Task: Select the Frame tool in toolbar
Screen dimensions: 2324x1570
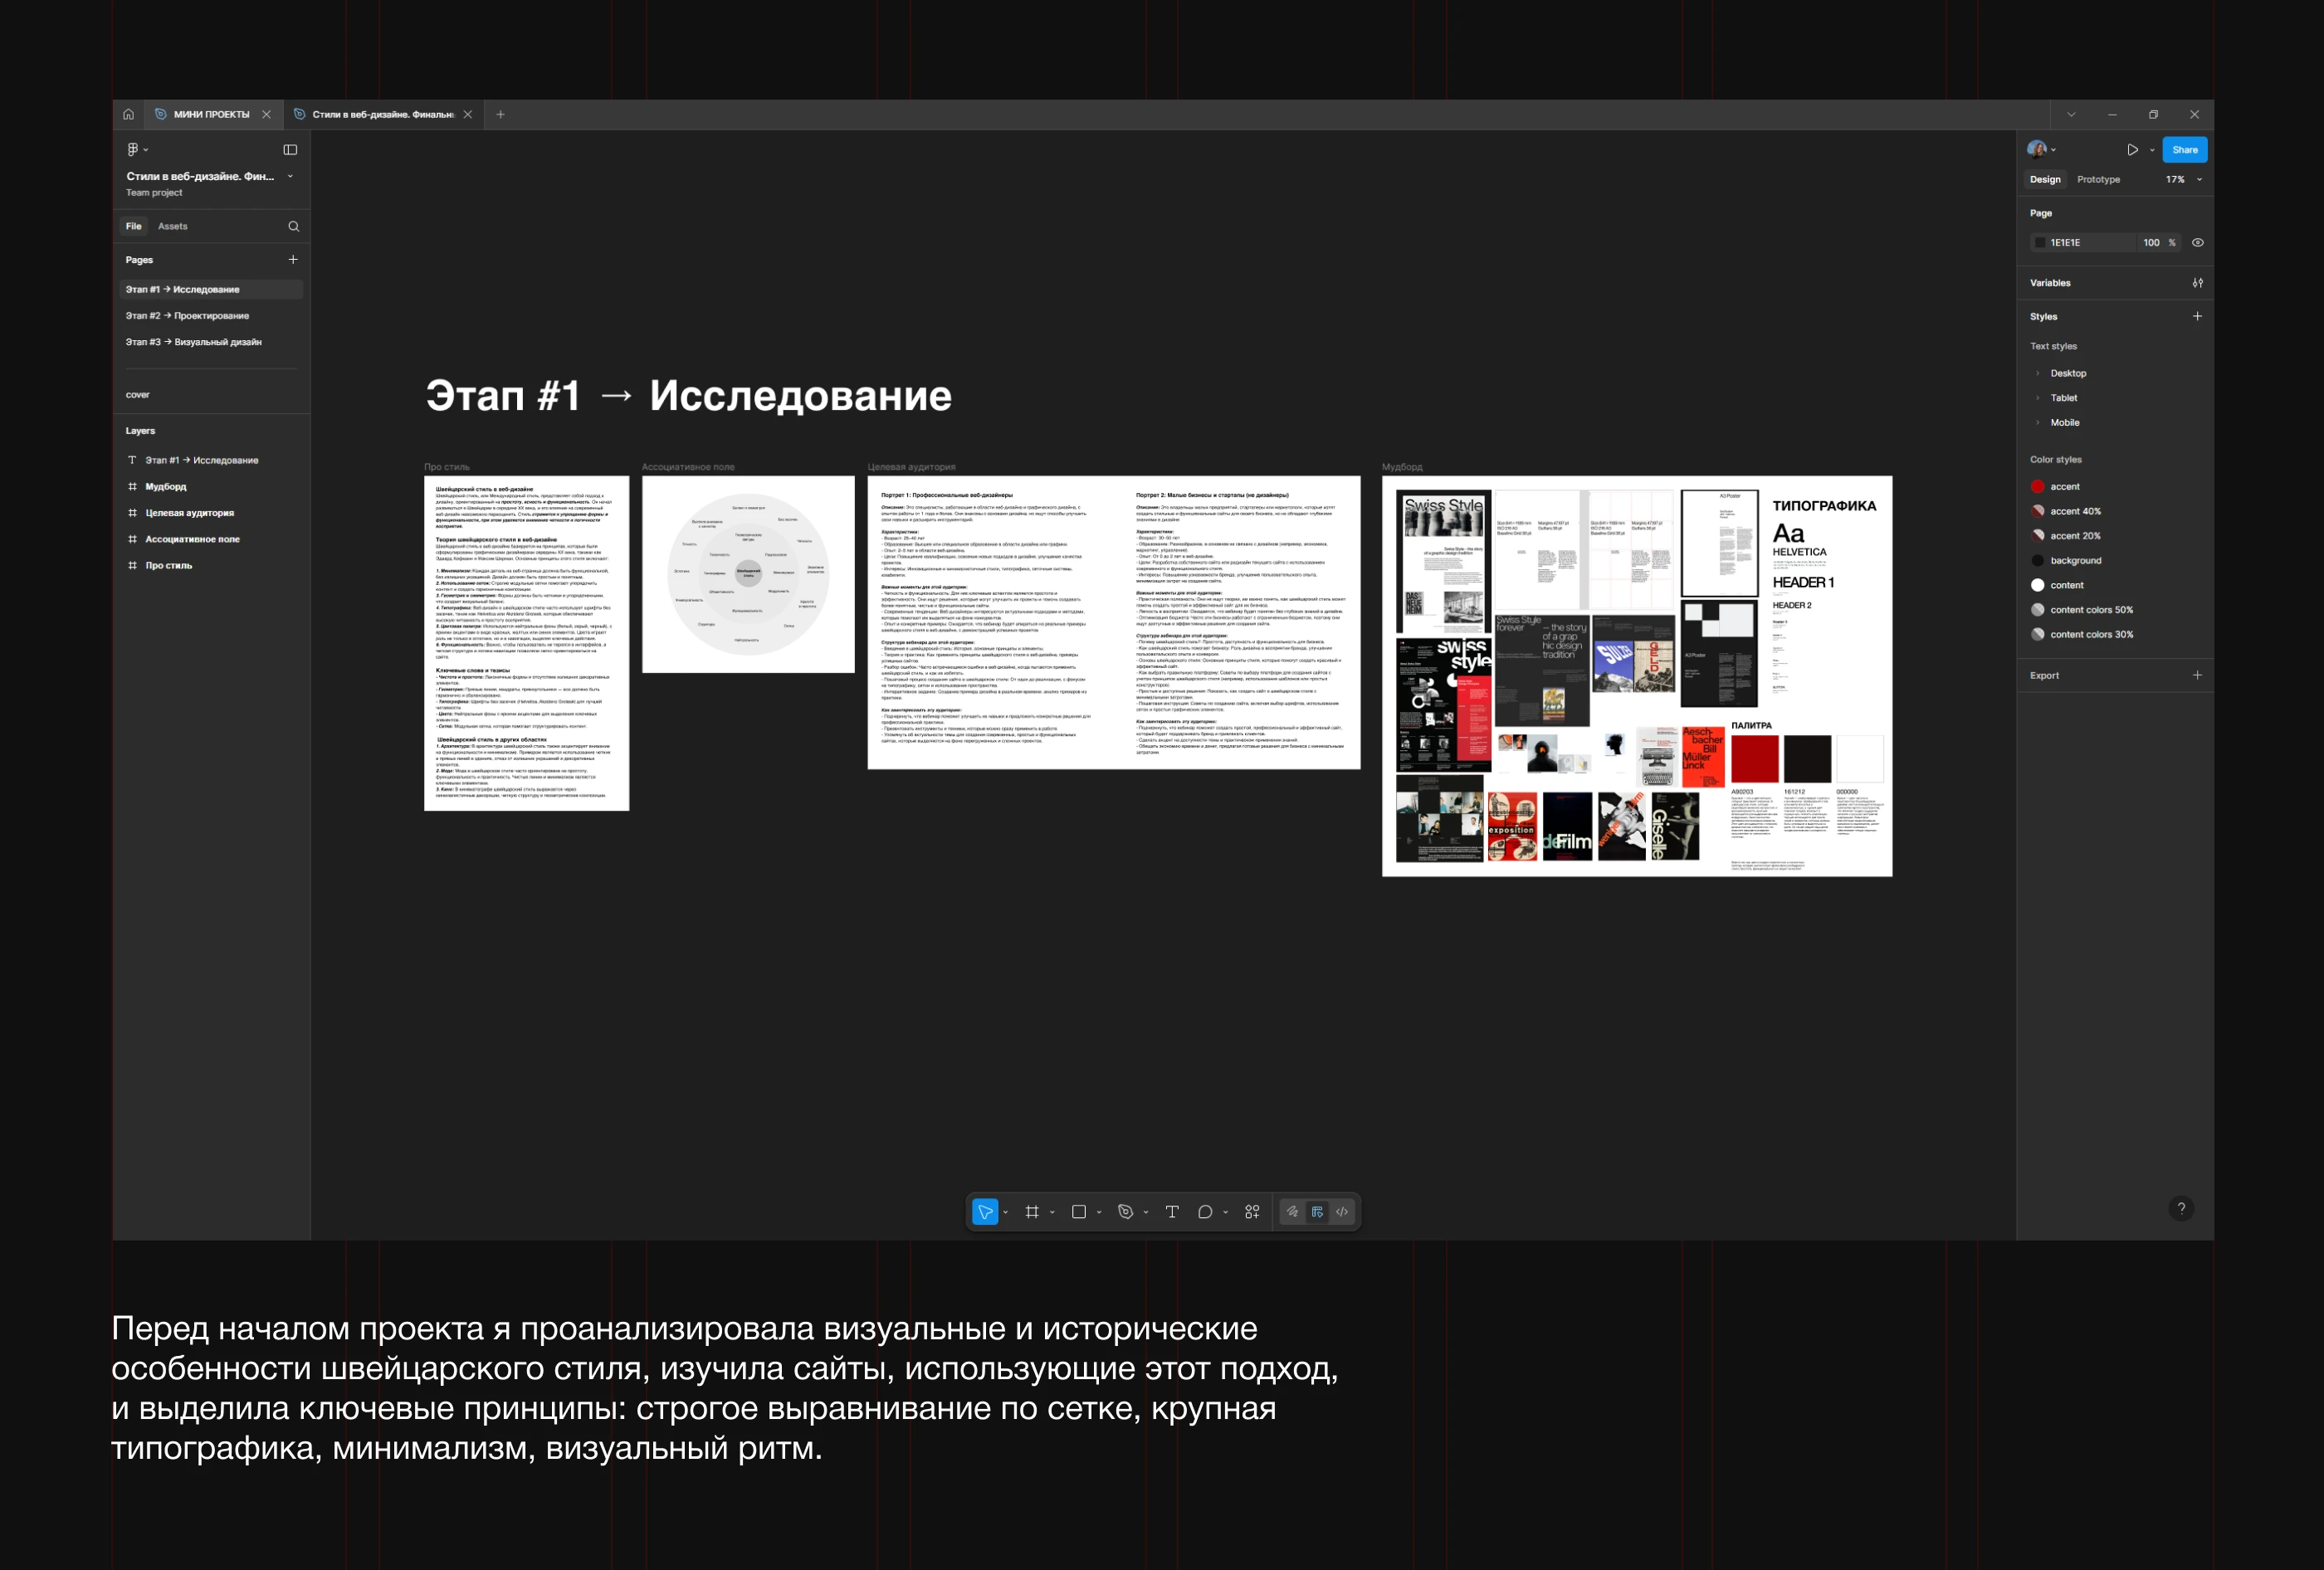Action: coord(1031,1212)
